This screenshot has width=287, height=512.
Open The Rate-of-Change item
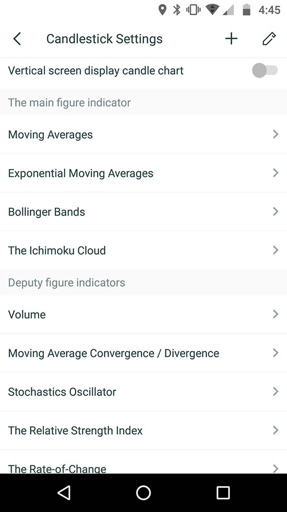tap(143, 462)
